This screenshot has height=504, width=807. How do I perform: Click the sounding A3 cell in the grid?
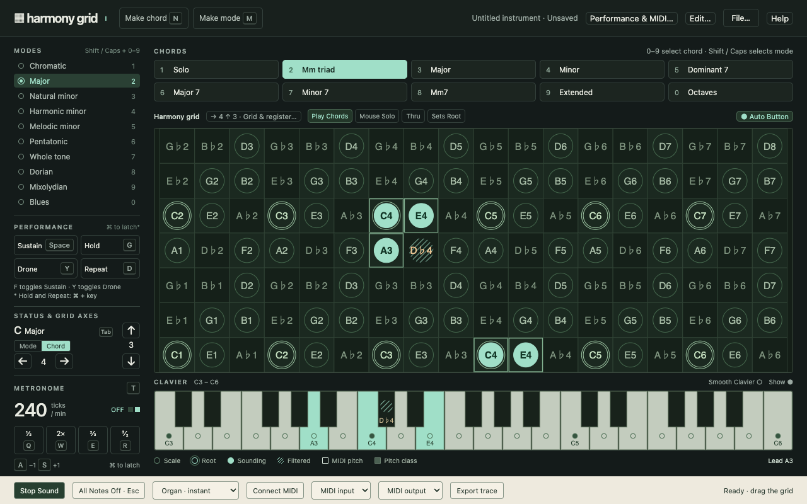(x=386, y=250)
